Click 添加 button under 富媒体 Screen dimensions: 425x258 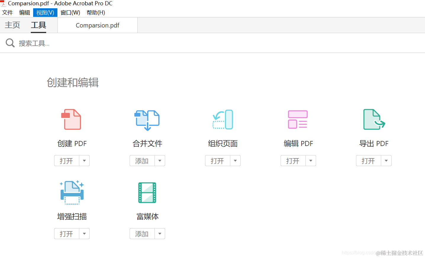coord(142,234)
